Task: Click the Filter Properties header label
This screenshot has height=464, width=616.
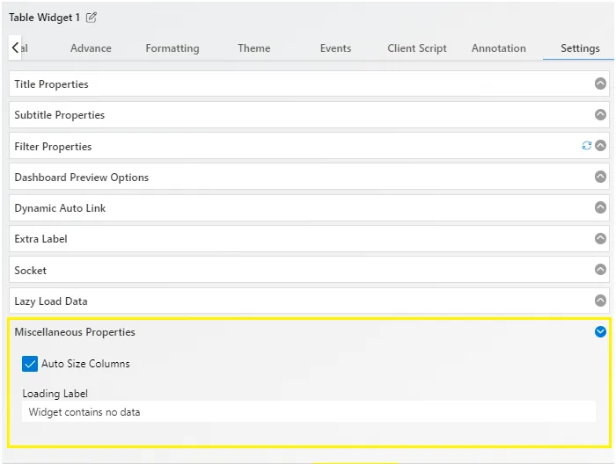Action: (53, 147)
